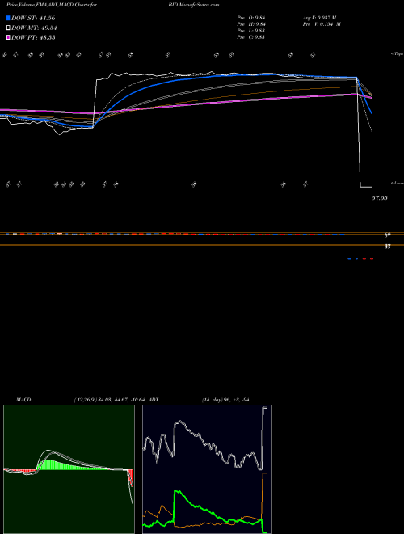Click the brown horizontal band in the volume strip

click(x=202, y=244)
